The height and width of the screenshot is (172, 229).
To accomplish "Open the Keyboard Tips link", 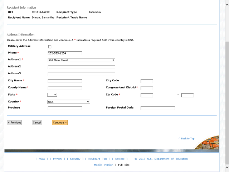I will coord(98,159).
